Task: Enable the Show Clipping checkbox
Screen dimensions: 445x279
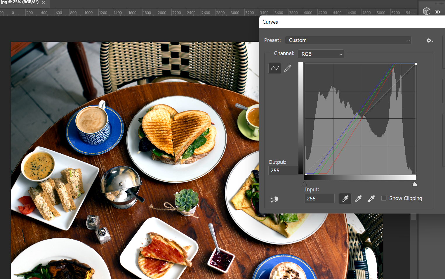Action: click(384, 198)
